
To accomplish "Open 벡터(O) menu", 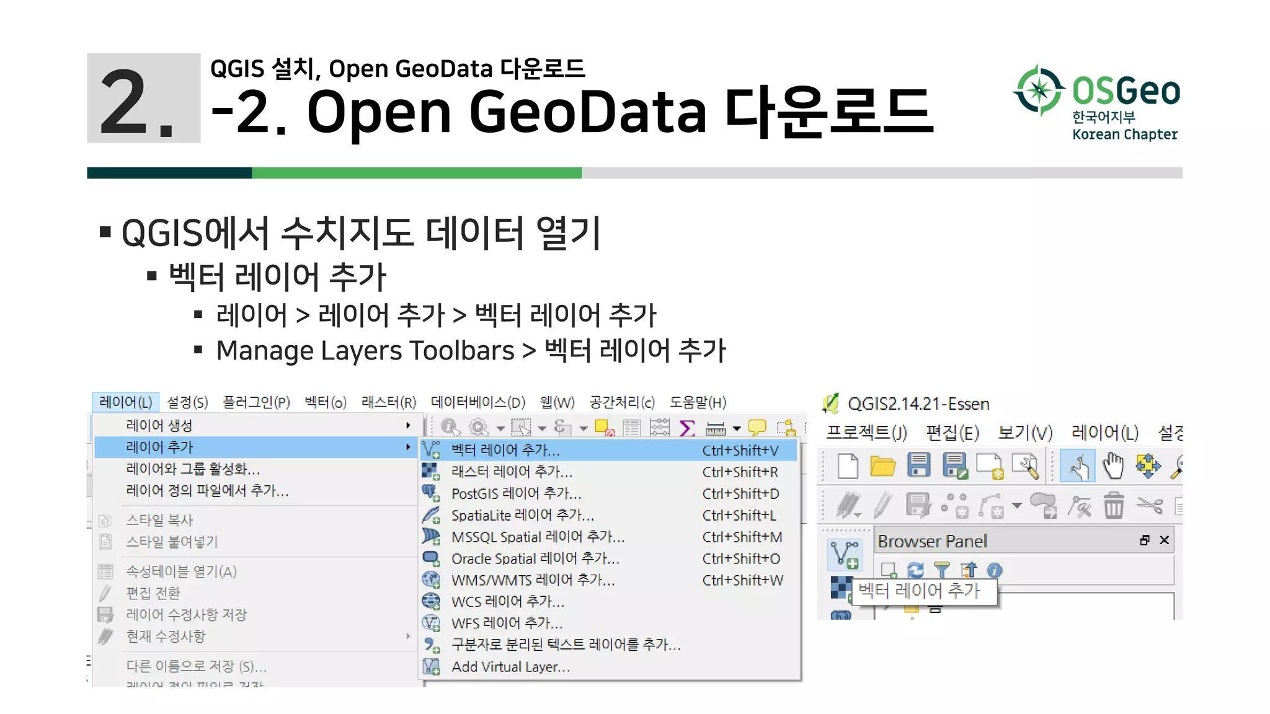I will (x=326, y=402).
